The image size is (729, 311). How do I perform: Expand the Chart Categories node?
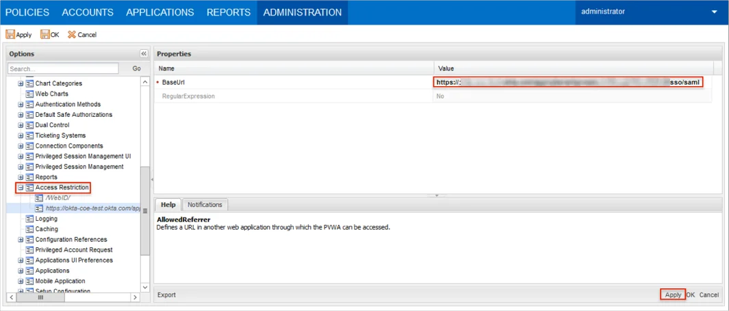click(x=21, y=83)
